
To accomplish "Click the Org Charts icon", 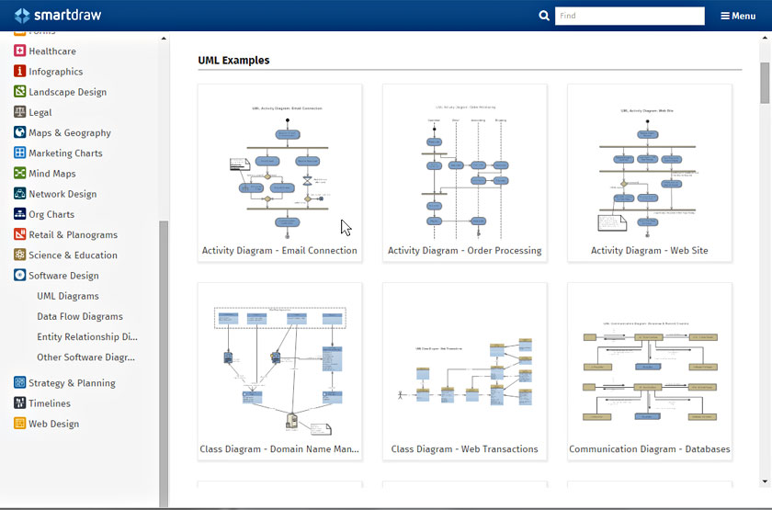I will coord(20,214).
